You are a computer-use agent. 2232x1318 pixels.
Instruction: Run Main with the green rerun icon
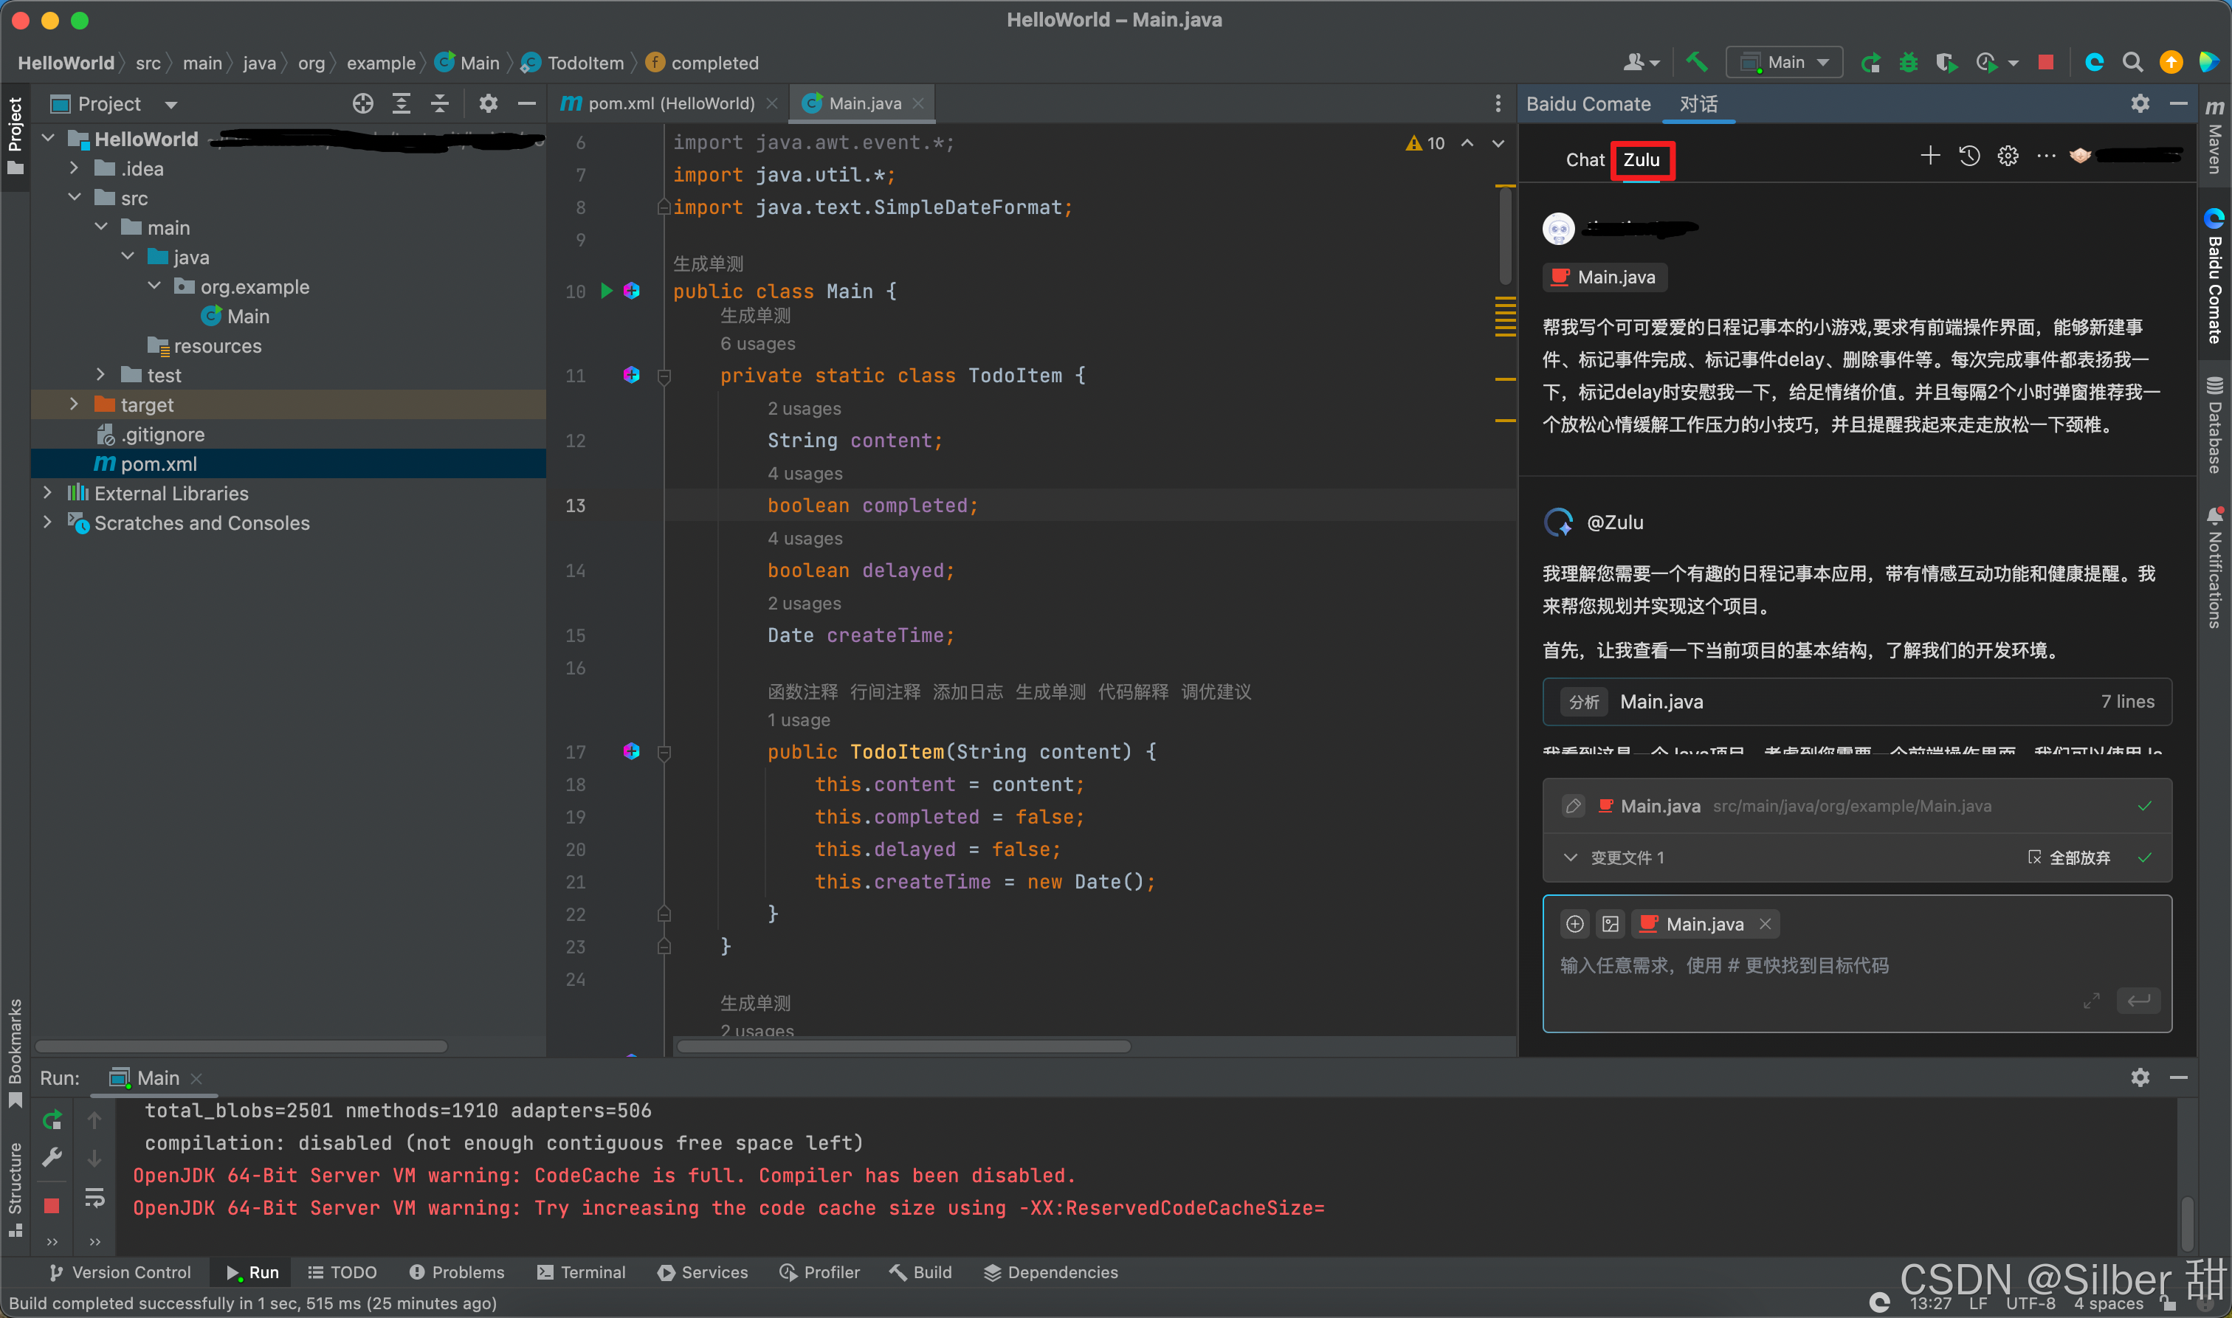coord(1870,62)
